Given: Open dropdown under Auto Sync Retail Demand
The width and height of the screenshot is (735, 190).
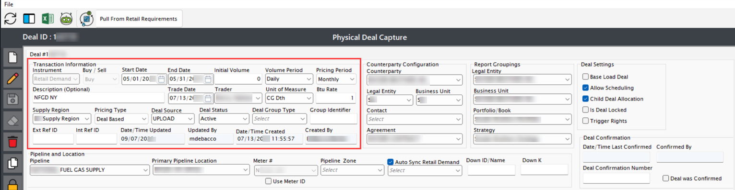Looking at the screenshot, I should click(x=425, y=170).
